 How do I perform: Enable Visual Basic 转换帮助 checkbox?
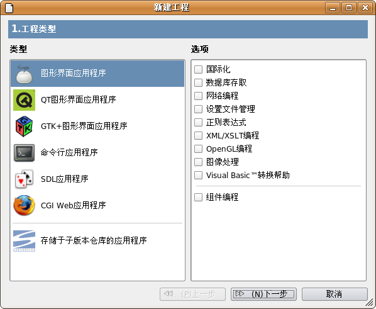click(x=198, y=175)
